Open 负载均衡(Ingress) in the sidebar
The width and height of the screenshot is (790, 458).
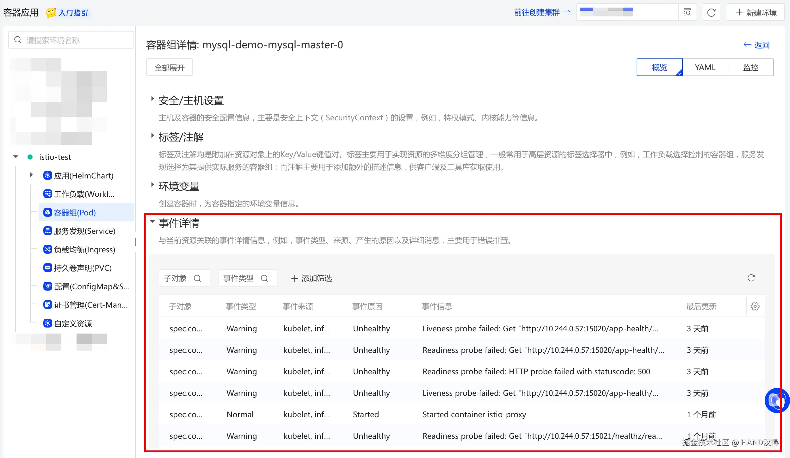(x=84, y=250)
